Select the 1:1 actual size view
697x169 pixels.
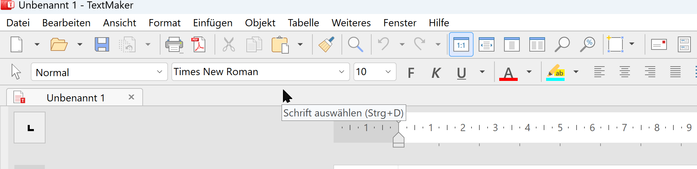461,44
